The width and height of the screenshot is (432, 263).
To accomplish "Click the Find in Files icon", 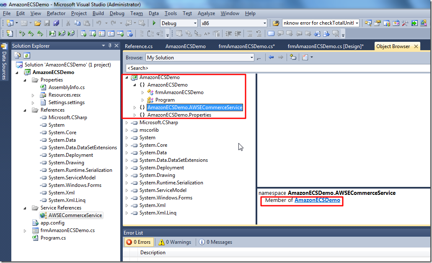I will 276,23.
